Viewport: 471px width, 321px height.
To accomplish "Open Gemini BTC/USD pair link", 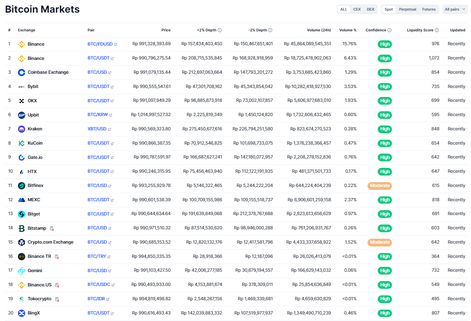I will tap(99, 270).
